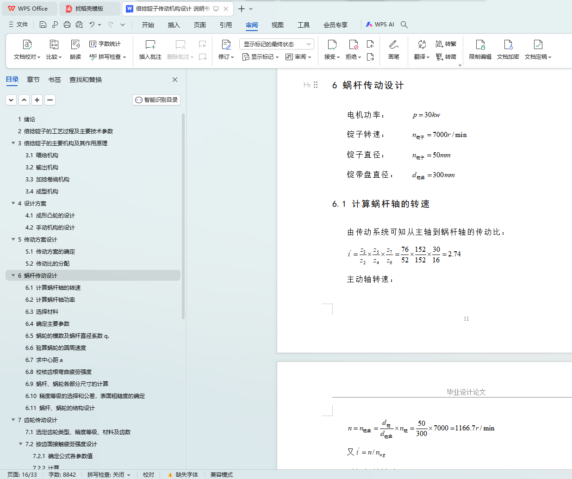The image size is (572, 479).
Task: Open WPS AI assistant
Action: click(x=380, y=25)
